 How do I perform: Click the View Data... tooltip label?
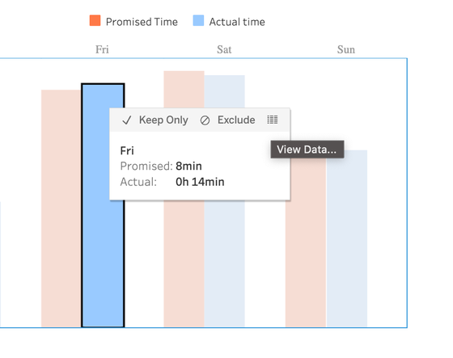(307, 150)
